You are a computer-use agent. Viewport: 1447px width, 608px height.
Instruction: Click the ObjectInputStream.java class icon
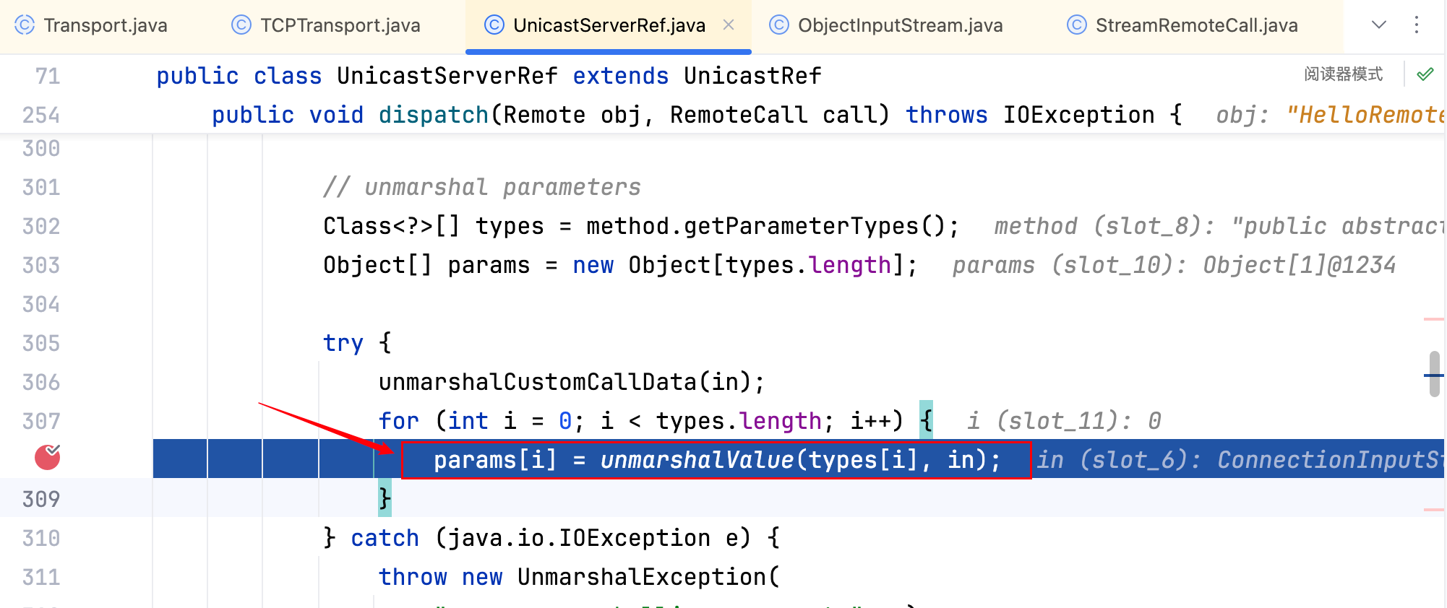coord(779,25)
